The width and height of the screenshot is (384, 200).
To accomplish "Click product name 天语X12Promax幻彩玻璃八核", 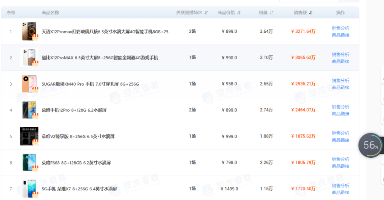I will click(106, 32).
